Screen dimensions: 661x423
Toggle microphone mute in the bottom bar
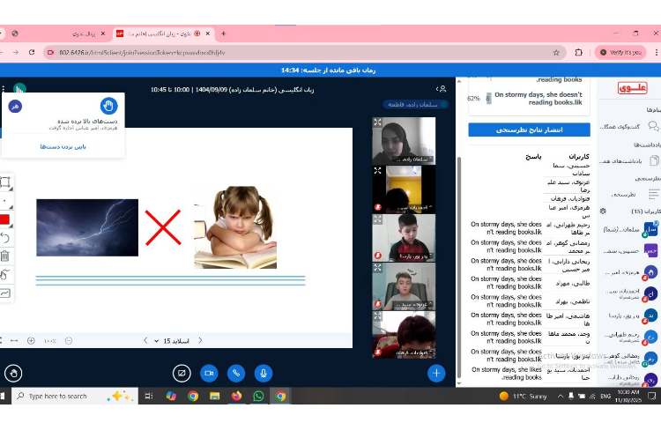point(263,373)
